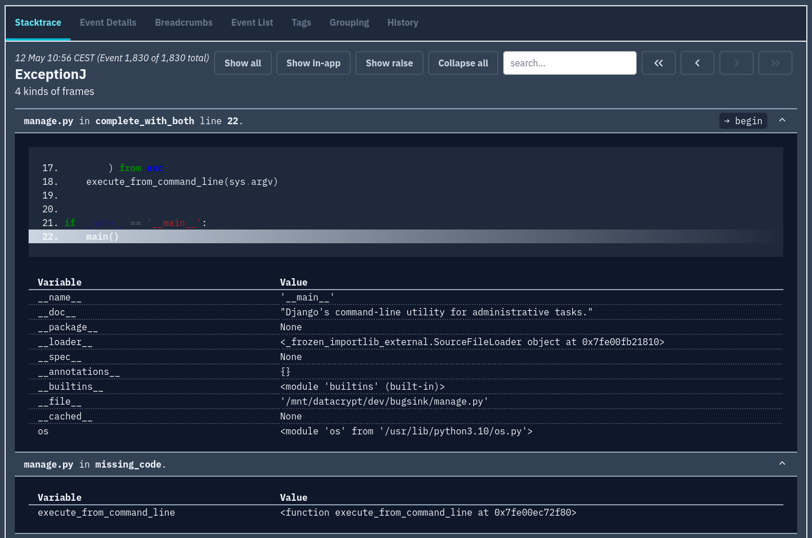Click the next event chevron button
The height and width of the screenshot is (538, 812).
coord(736,63)
